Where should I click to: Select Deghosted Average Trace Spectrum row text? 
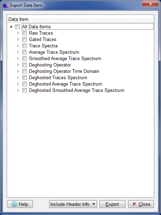(x=65, y=84)
